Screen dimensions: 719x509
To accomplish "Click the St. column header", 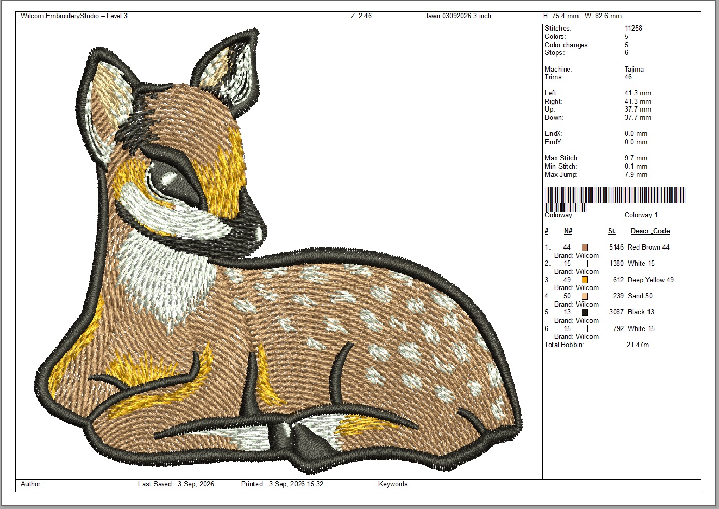I will [612, 231].
